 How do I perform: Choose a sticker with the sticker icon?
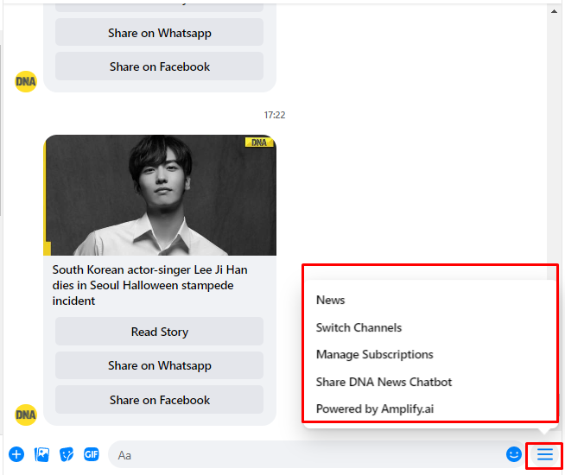pos(67,454)
